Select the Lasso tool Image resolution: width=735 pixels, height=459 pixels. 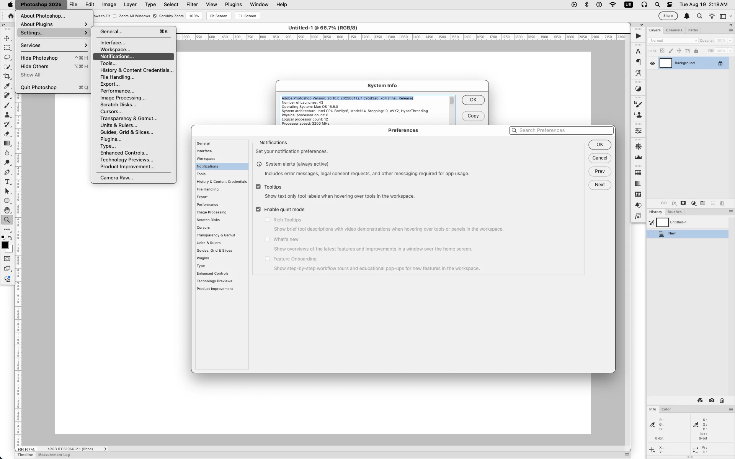pyautogui.click(x=7, y=57)
